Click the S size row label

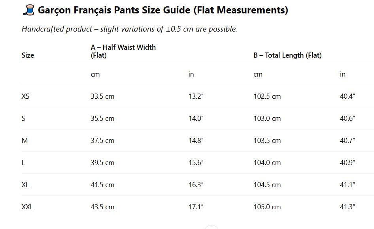(x=23, y=118)
